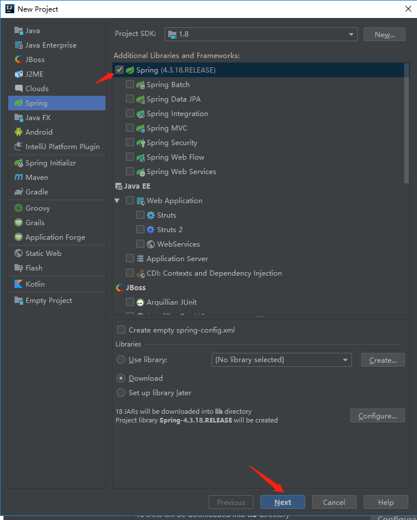Choose Kotlin project type
417x520 pixels.
[x=57, y=284]
